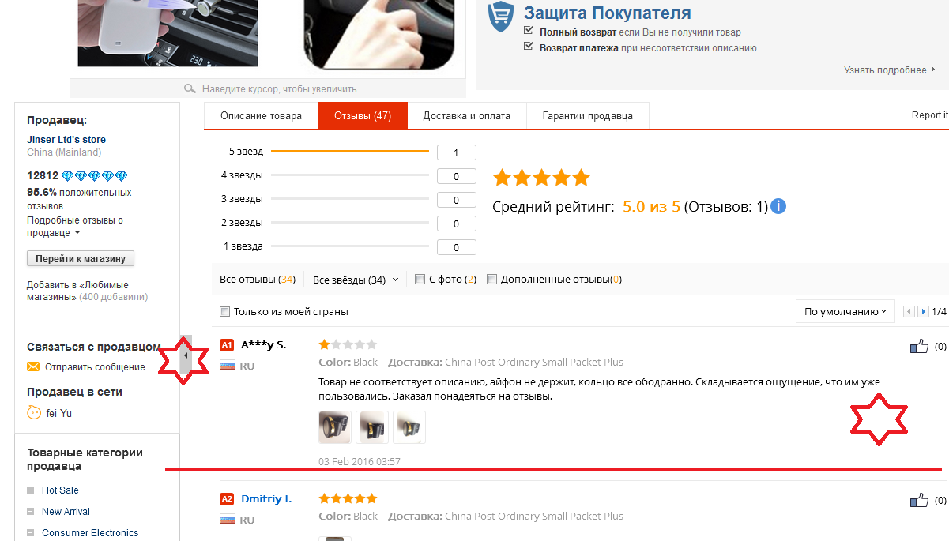Open the 'Jinser Ltd's store' link
Image resolution: width=949 pixels, height=541 pixels.
click(66, 139)
